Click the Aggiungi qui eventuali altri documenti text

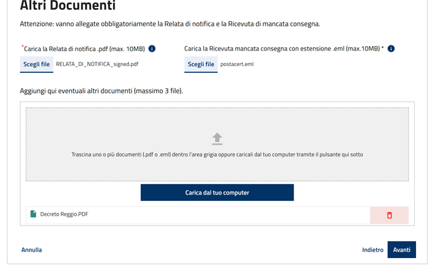[x=102, y=91]
